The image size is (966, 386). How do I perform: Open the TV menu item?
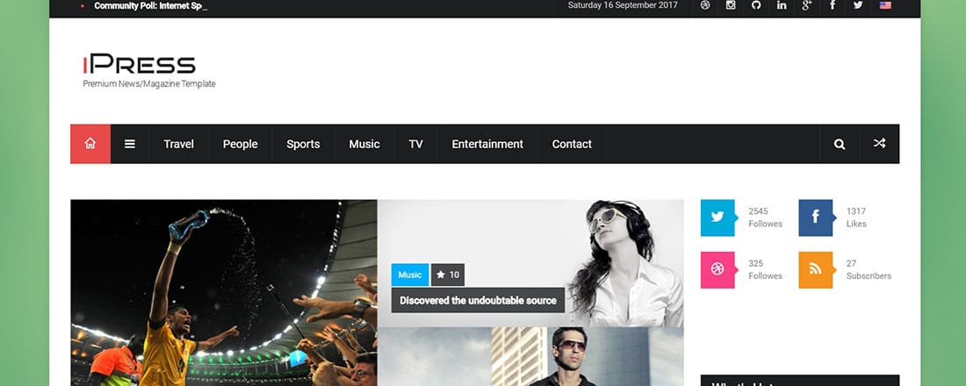point(416,144)
